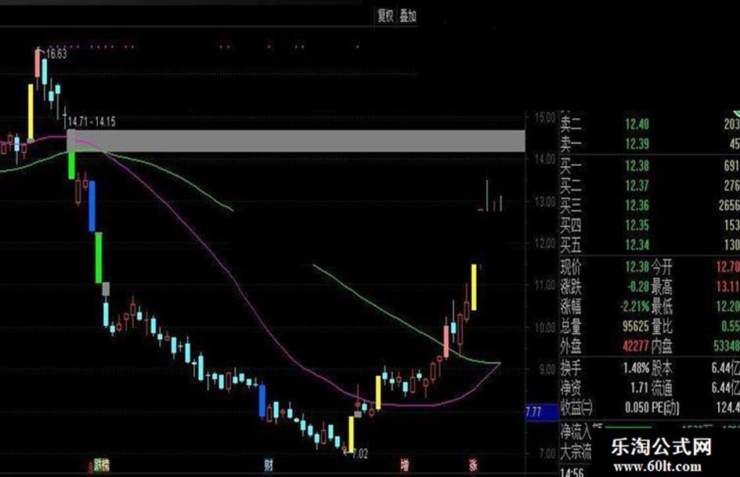Image resolution: width=740 pixels, height=477 pixels.
Task: Click the 收益(三) value 0.050
Action: 637,407
